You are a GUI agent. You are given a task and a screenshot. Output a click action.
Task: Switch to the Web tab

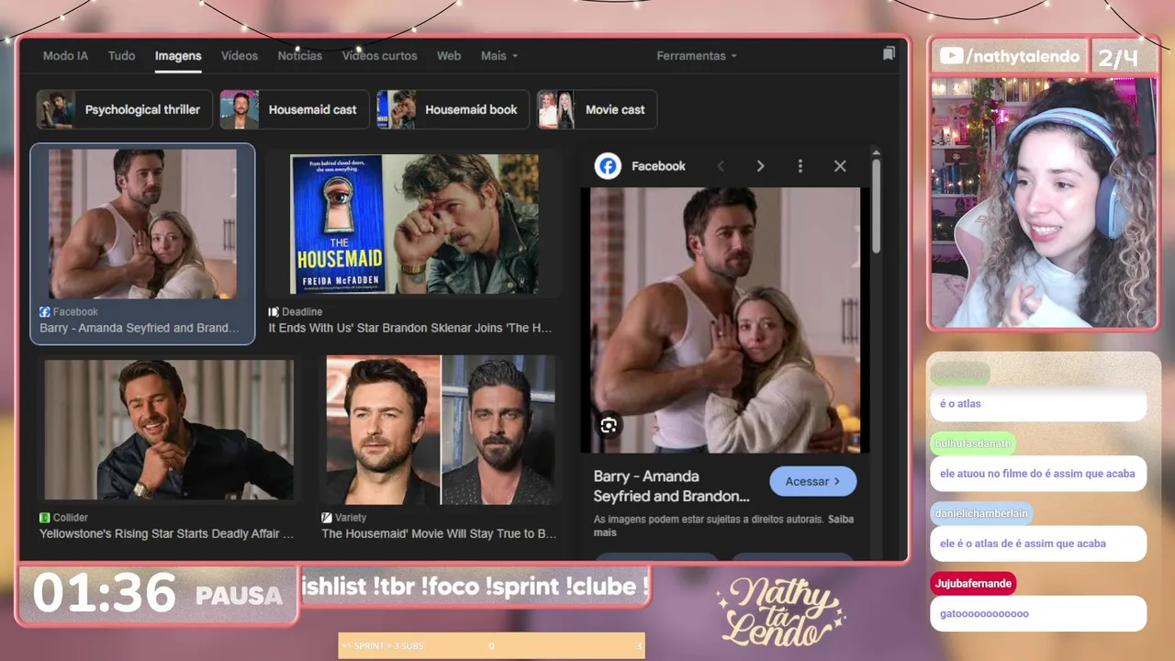449,56
